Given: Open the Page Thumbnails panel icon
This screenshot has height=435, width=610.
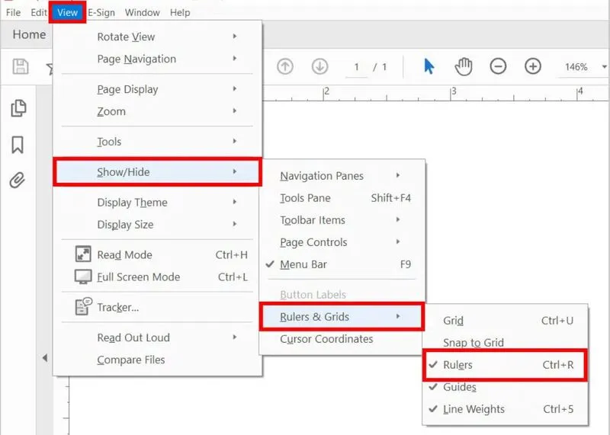Looking at the screenshot, I should coord(18,108).
